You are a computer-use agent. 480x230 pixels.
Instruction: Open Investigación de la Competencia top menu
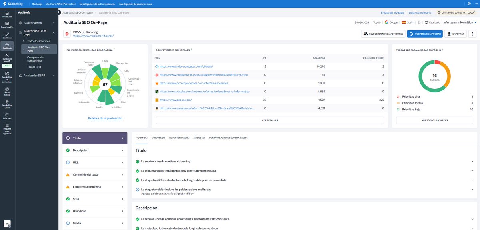(x=97, y=4)
